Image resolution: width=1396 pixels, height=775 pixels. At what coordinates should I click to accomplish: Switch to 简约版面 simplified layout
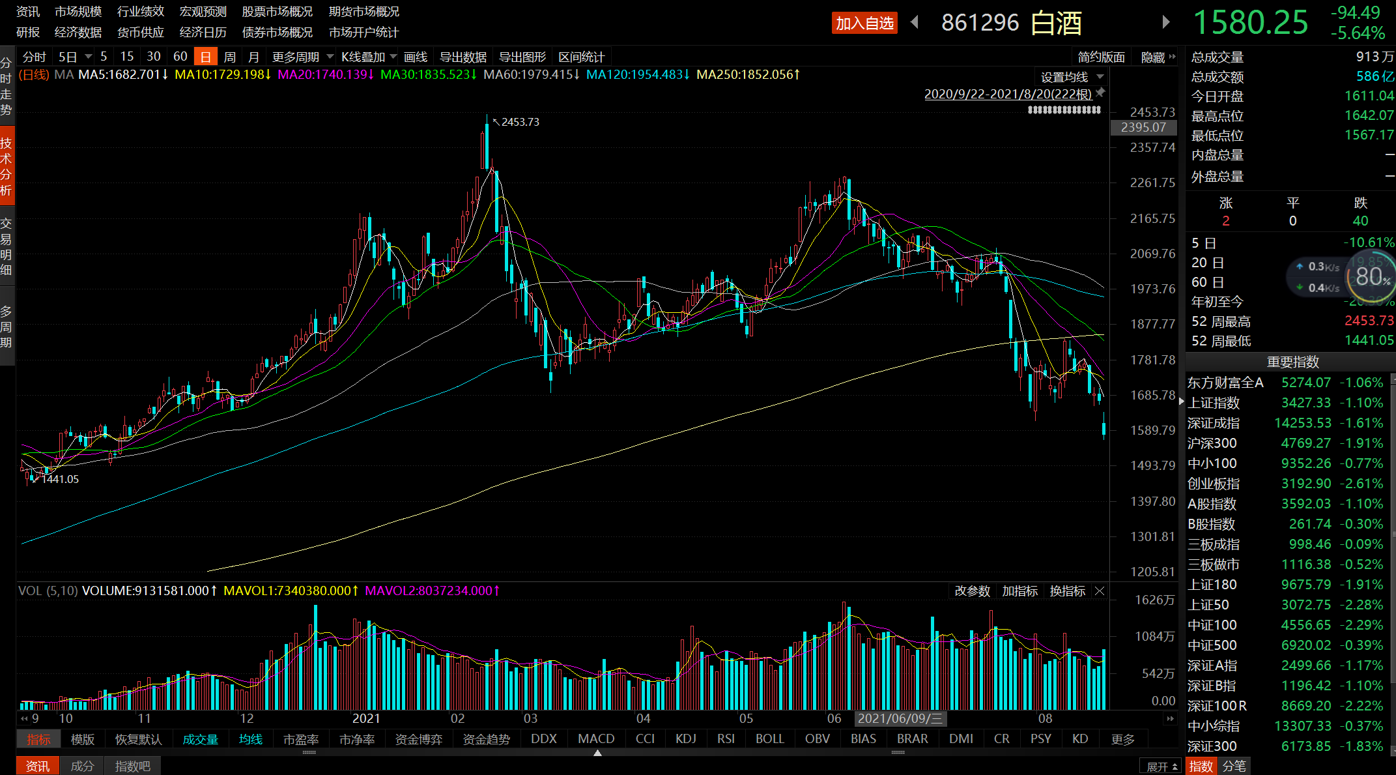pos(1101,56)
